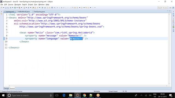Image resolution: width=175 pixels, height=98 pixels.
Task: Click the Save All toolbar icon
Action: [x=8, y=8]
